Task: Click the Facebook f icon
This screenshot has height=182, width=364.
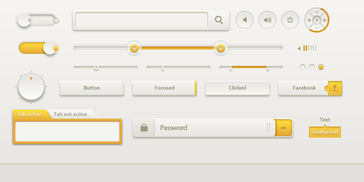Action: (x=335, y=88)
